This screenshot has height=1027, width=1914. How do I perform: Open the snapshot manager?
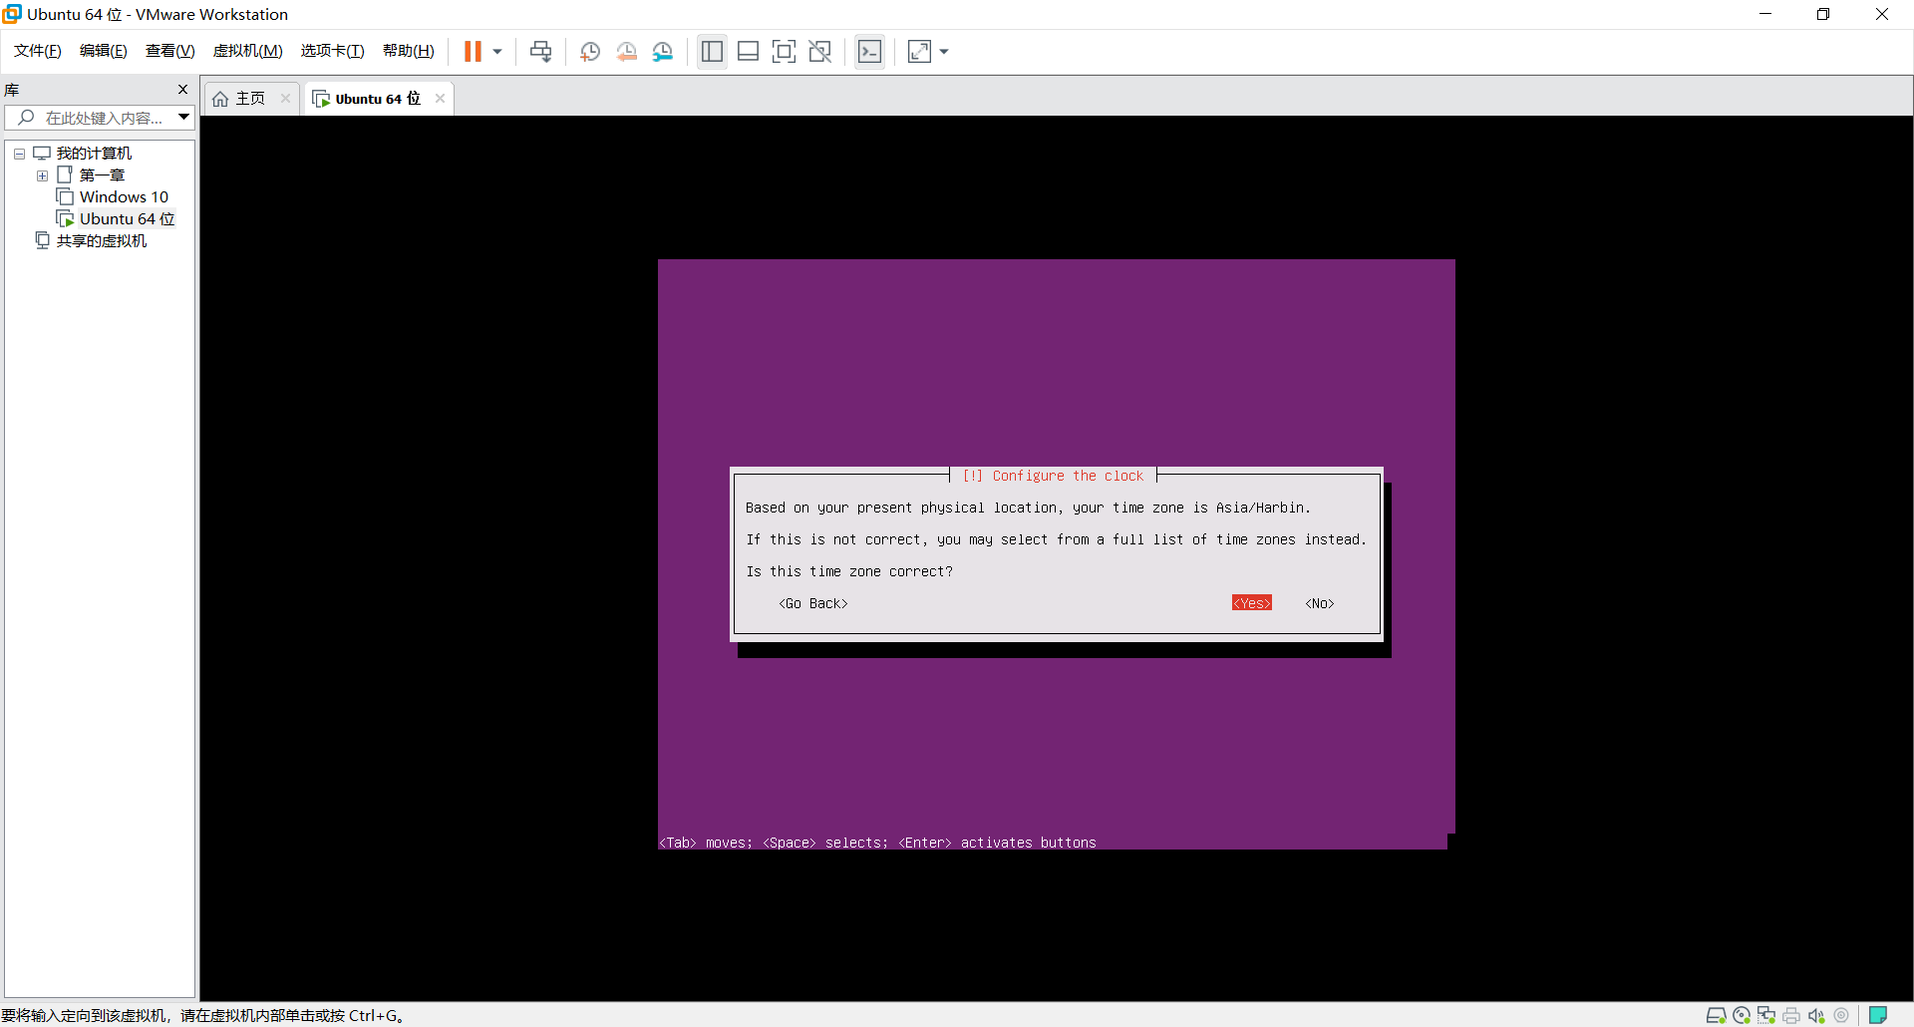tap(663, 52)
